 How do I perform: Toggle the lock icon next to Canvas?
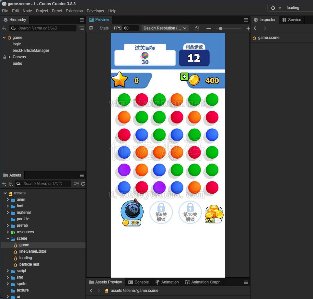point(5,57)
